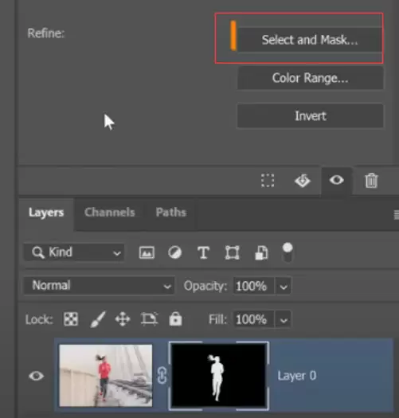Filter layers by pixel layer icon
The height and width of the screenshot is (418, 399).
pos(147,252)
